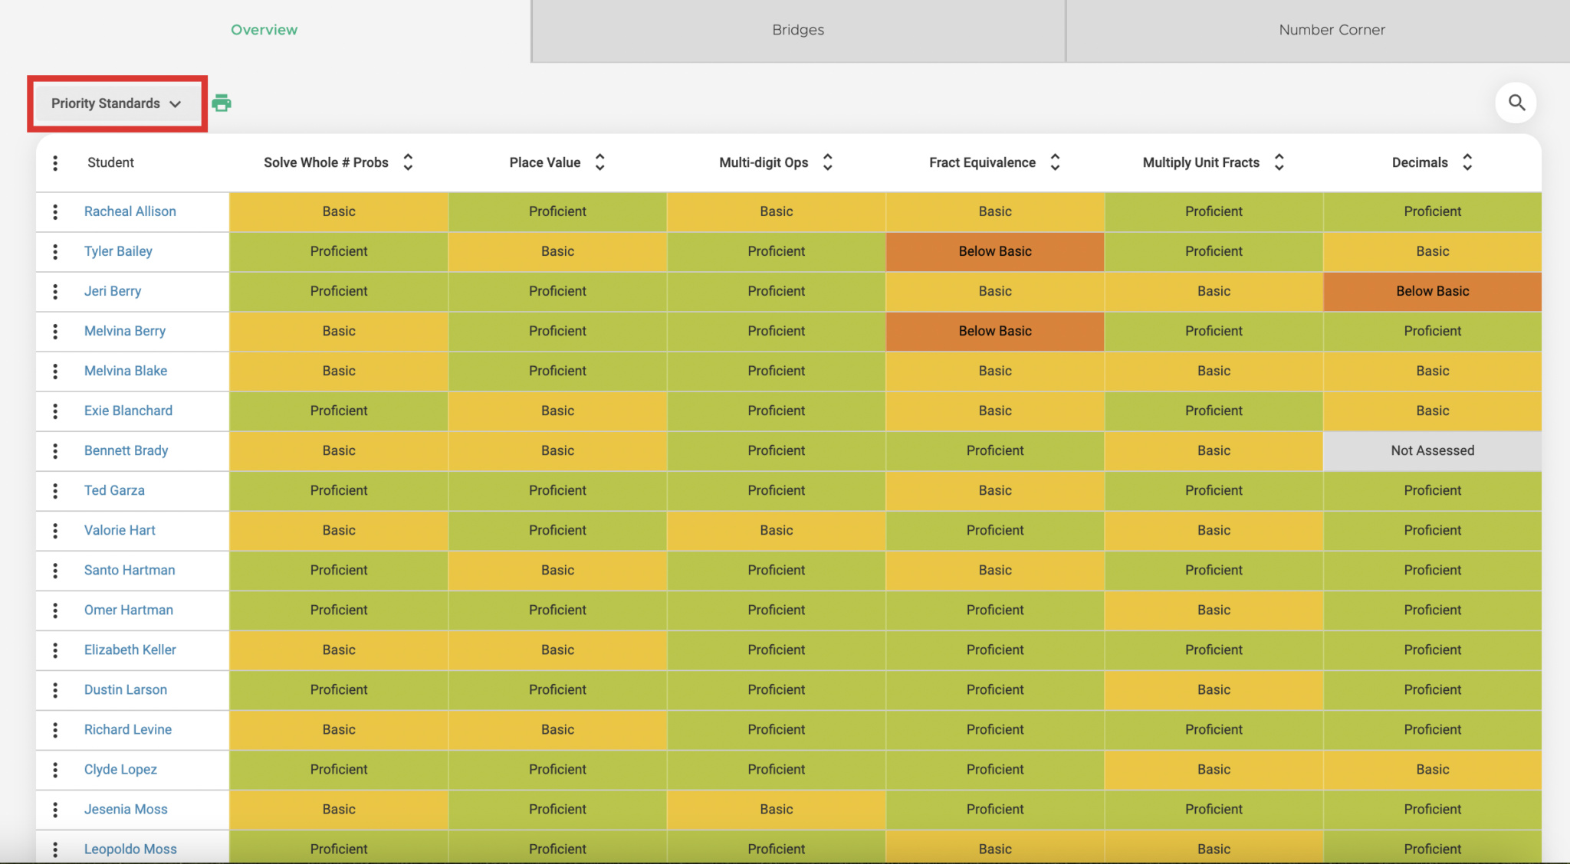Open row menu for Bennett Brady
This screenshot has height=864, width=1570.
pos(55,450)
